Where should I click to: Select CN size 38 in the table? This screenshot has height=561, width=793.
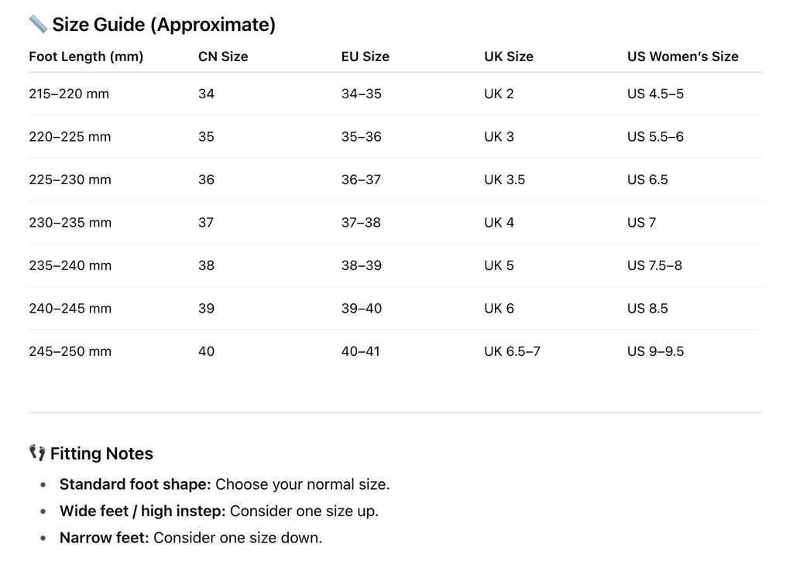pos(206,265)
